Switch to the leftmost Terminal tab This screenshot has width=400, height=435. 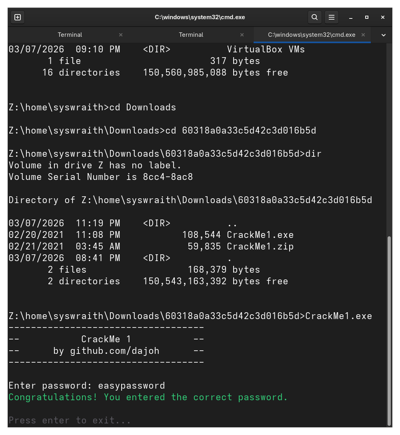70,35
